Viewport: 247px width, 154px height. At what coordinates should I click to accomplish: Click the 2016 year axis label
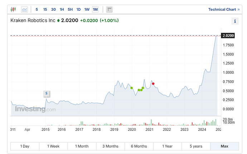pyautogui.click(x=62, y=129)
